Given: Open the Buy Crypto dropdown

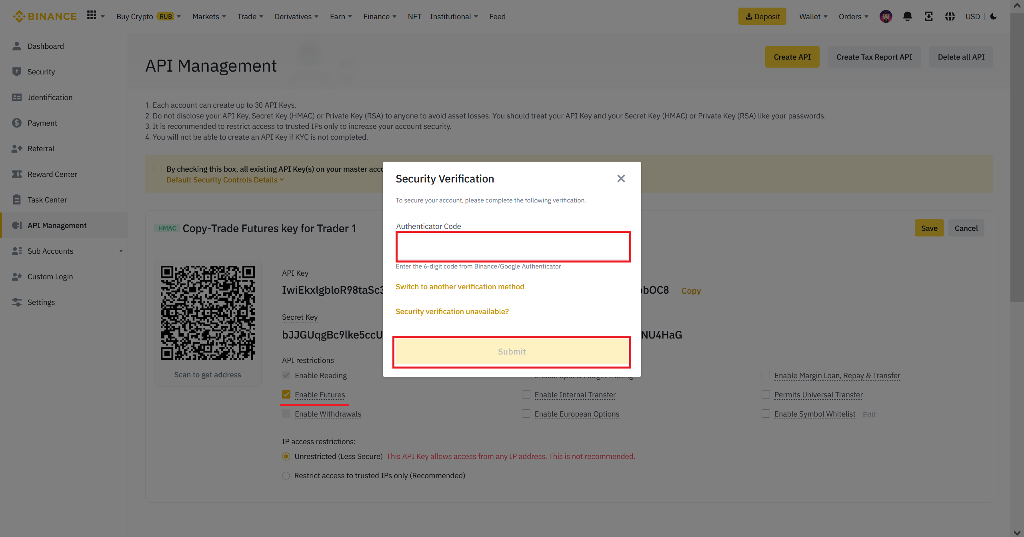Looking at the screenshot, I should tap(148, 16).
